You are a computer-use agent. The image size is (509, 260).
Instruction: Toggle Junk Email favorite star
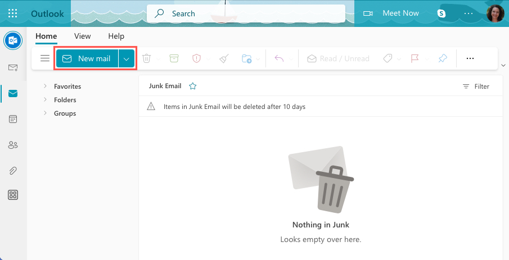tap(193, 86)
